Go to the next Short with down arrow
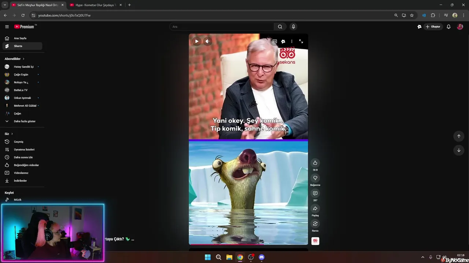Screen dimensions: 469x263 pyautogui.click(x=459, y=150)
